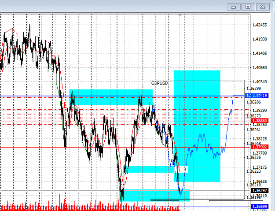The width and height of the screenshot is (275, 211).
Task: Click the 1.41405 price axis label
Action: pos(260,53)
